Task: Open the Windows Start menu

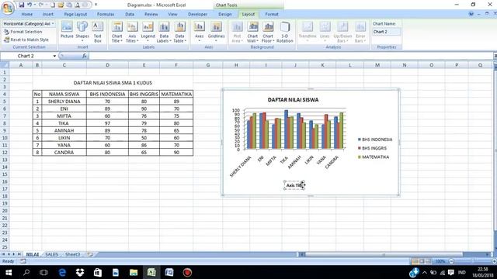Action: pyautogui.click(x=9, y=272)
